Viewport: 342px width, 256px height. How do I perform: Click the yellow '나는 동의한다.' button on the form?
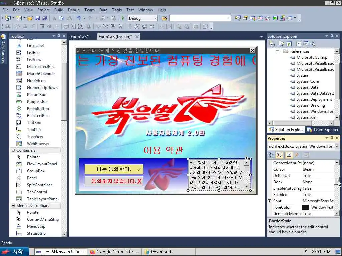114,169
